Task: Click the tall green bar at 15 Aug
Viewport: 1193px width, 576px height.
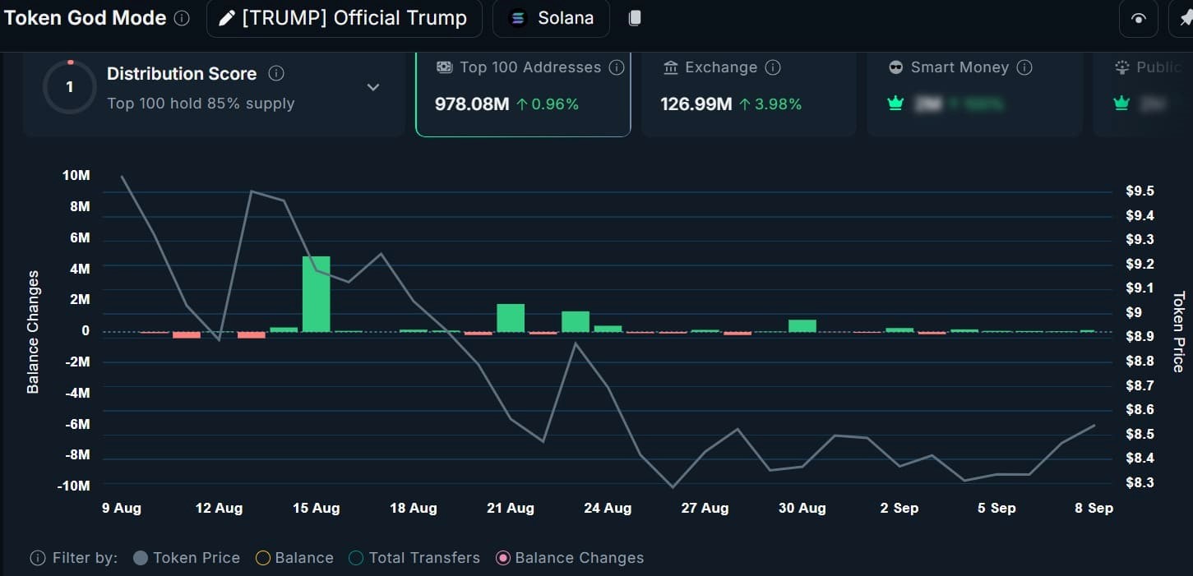Action: click(317, 294)
